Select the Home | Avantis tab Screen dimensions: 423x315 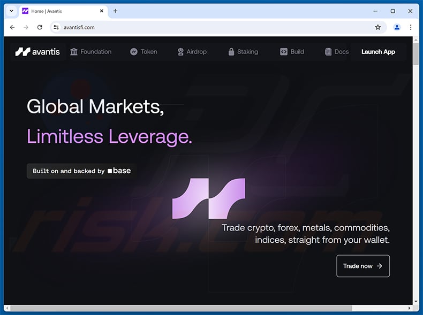point(63,11)
